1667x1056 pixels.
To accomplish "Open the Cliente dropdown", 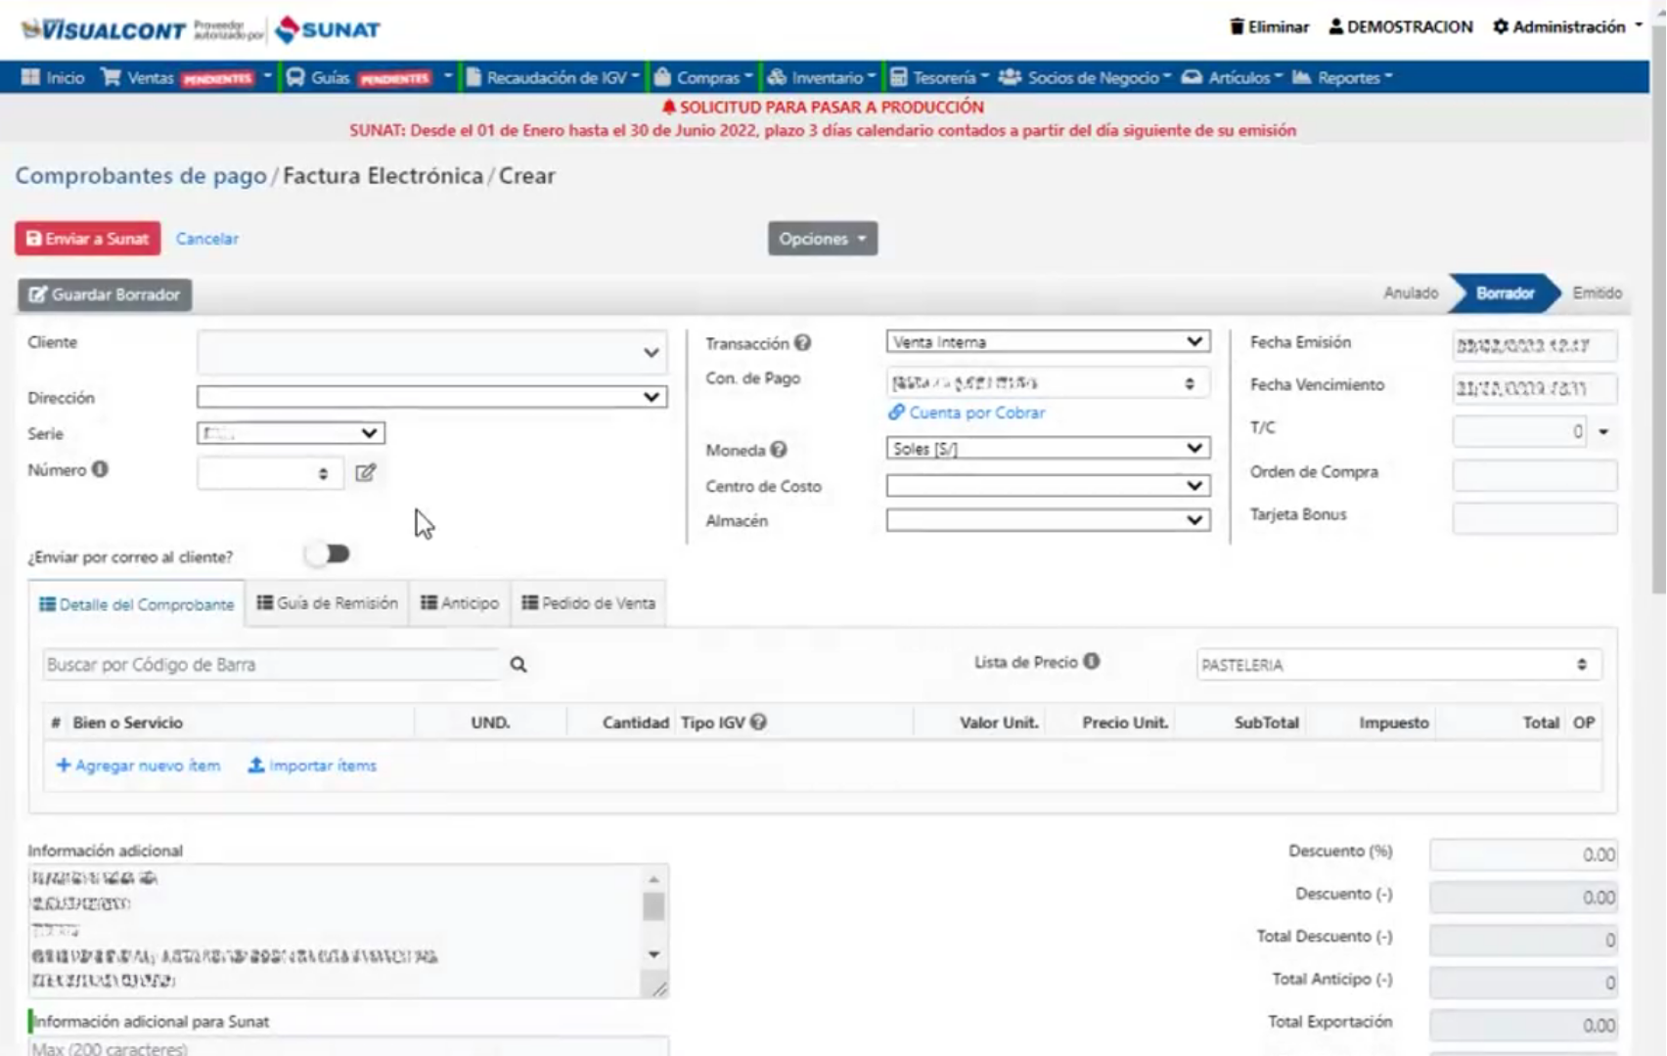I will tap(431, 353).
